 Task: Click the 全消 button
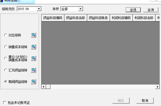[x=151, y=10]
